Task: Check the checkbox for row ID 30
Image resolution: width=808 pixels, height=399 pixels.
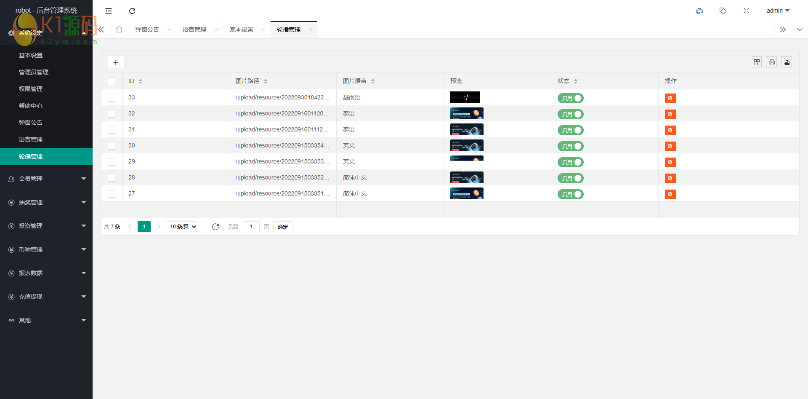Action: tap(112, 146)
